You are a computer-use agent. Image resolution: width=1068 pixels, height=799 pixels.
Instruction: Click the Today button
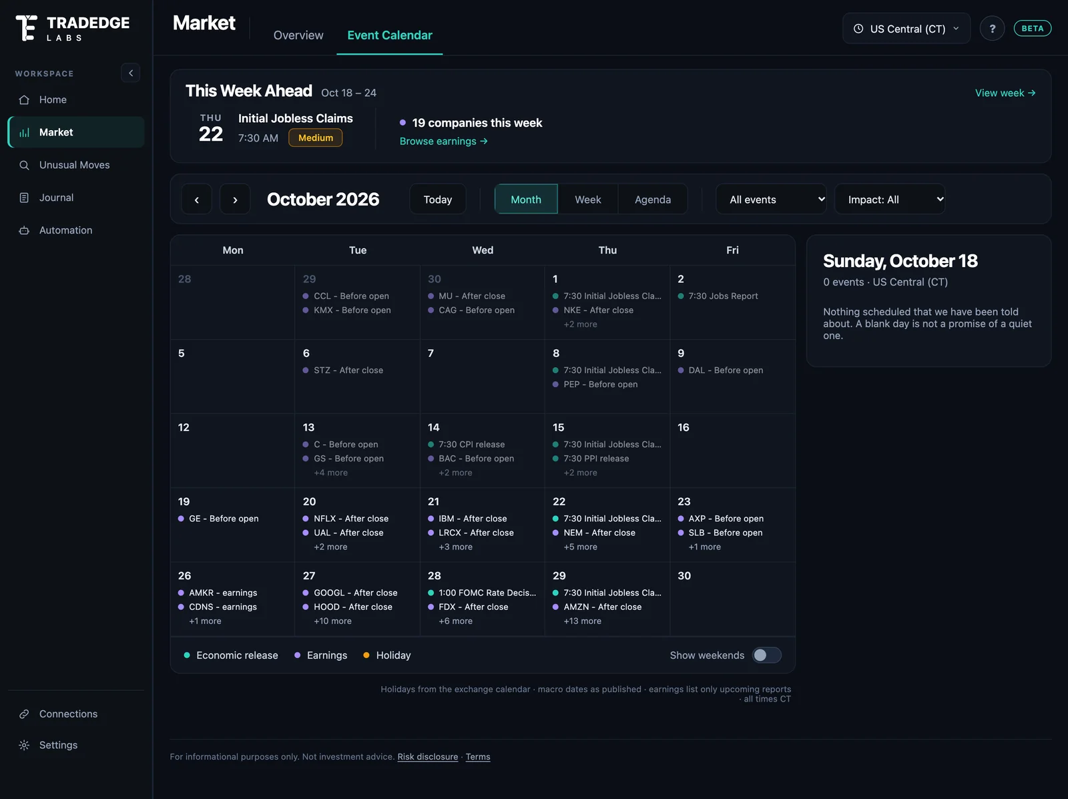(438, 200)
